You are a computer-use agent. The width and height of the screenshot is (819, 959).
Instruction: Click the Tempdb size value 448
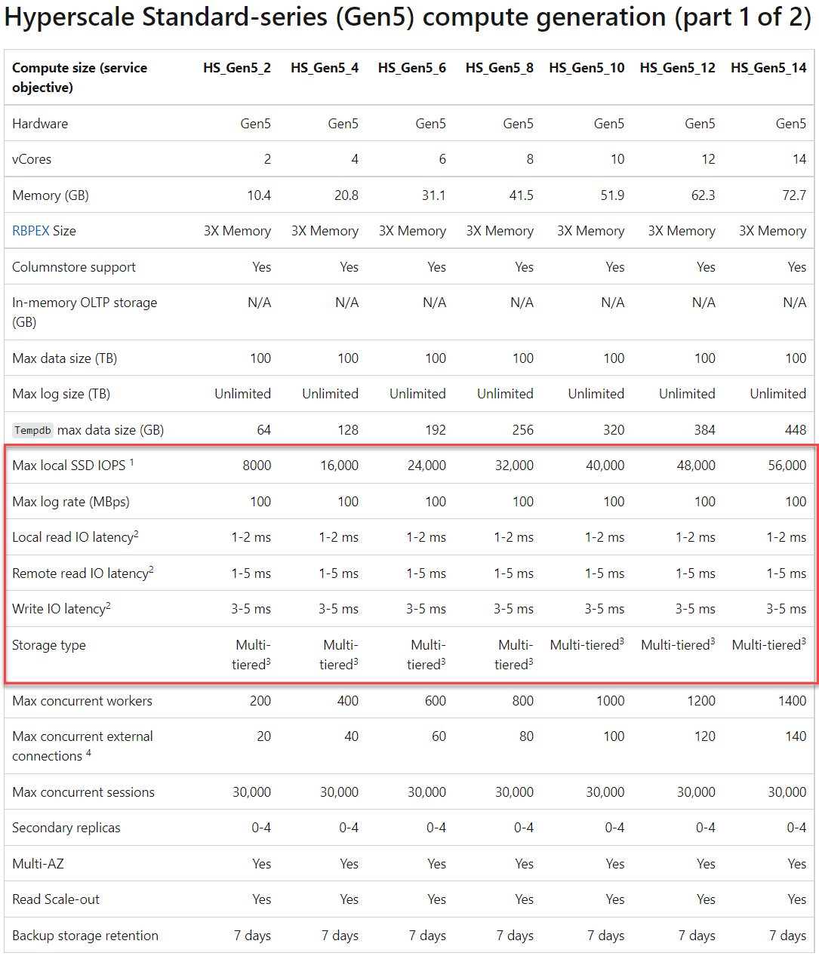point(796,430)
